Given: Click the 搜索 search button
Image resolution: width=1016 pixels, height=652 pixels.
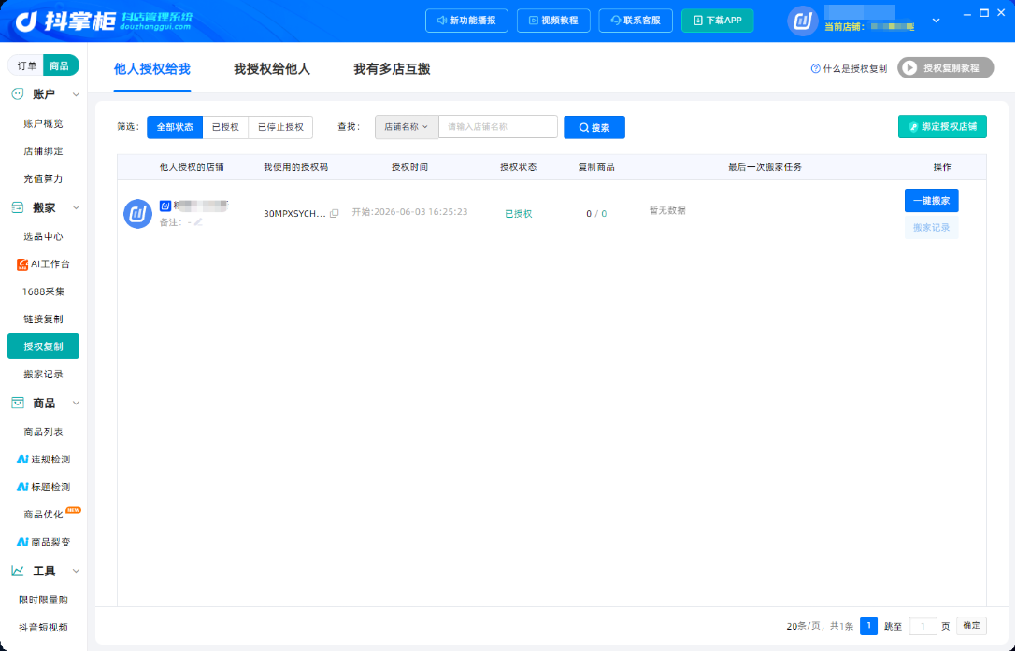Looking at the screenshot, I should 594,128.
